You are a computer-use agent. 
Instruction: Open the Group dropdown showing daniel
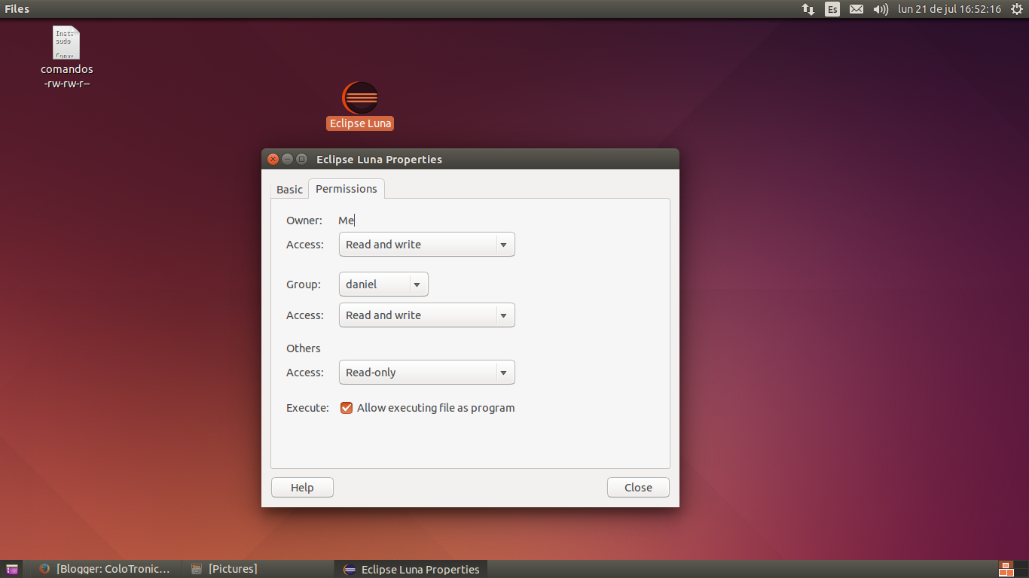[x=383, y=284]
